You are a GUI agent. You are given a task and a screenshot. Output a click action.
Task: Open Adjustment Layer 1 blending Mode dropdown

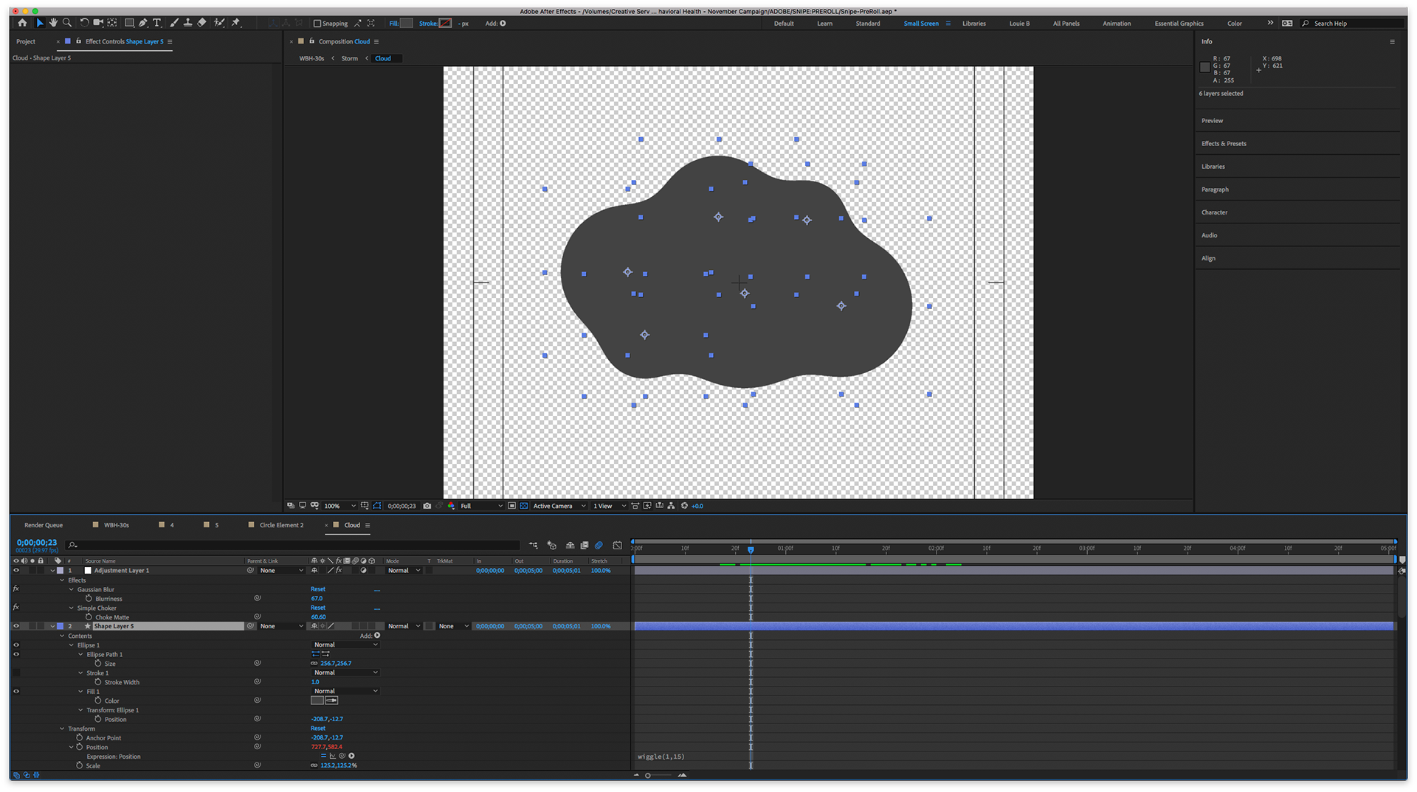404,570
